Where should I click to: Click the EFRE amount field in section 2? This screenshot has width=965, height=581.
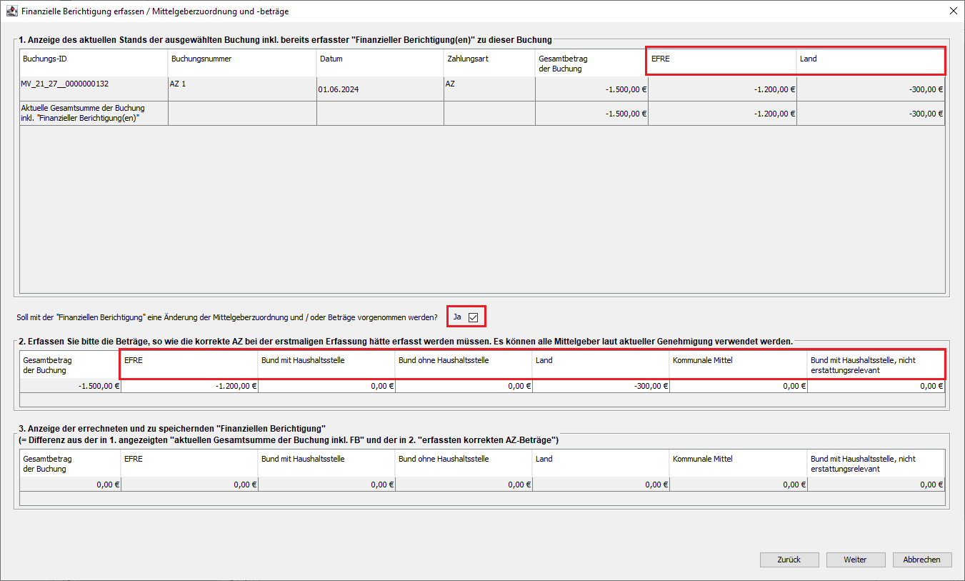click(189, 386)
